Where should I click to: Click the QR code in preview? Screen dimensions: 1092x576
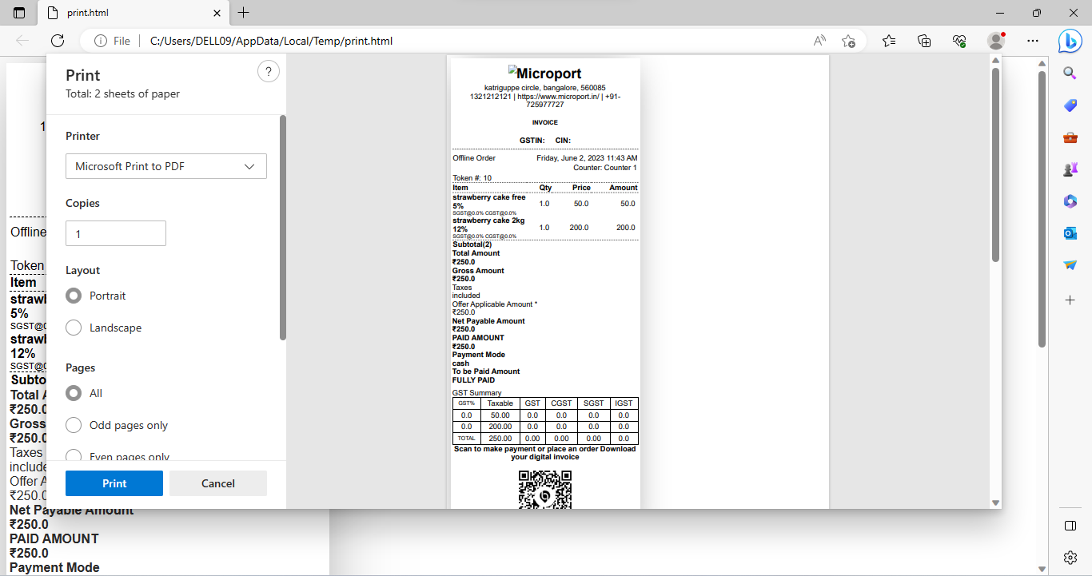(545, 489)
